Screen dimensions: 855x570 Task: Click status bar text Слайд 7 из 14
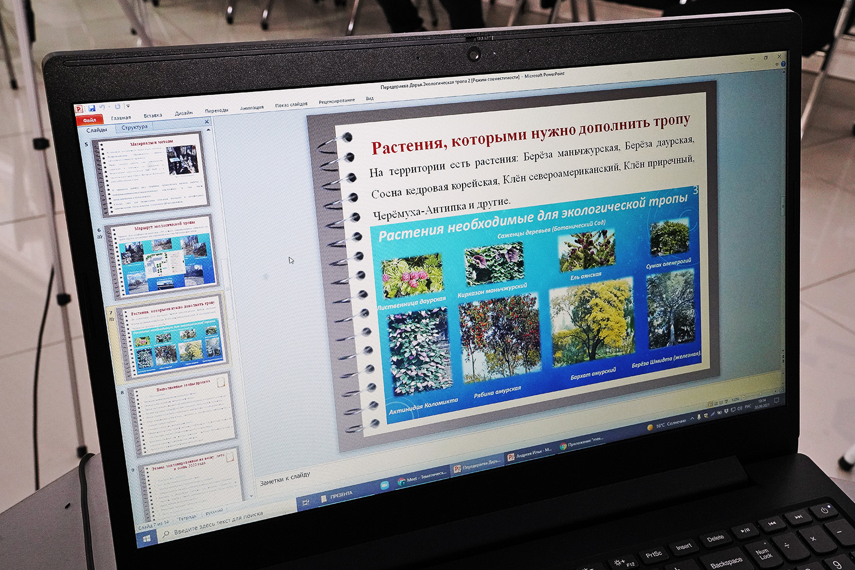[x=153, y=526]
